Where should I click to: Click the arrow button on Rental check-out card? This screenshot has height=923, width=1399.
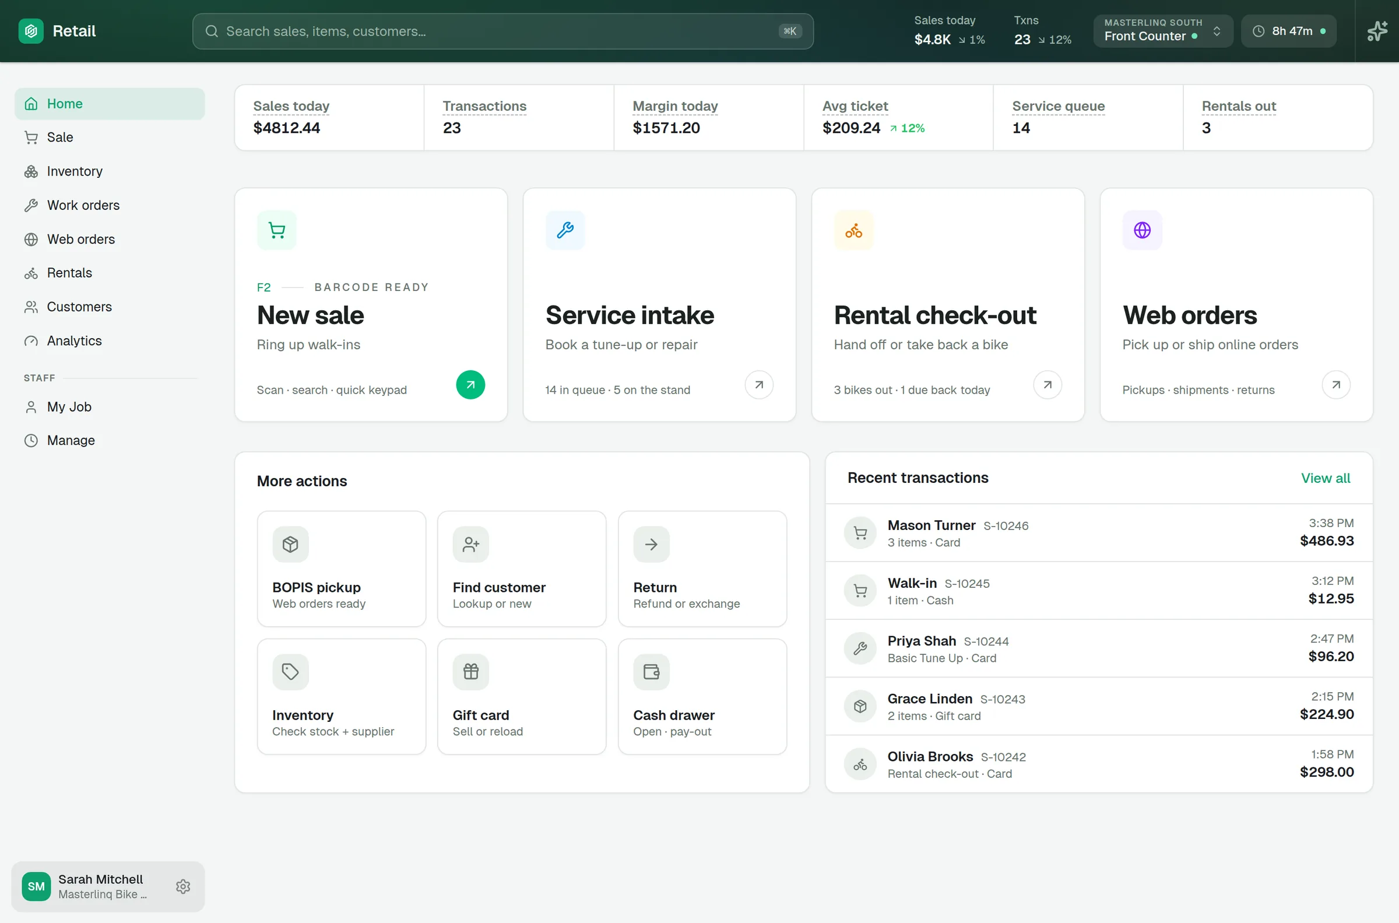click(1047, 385)
